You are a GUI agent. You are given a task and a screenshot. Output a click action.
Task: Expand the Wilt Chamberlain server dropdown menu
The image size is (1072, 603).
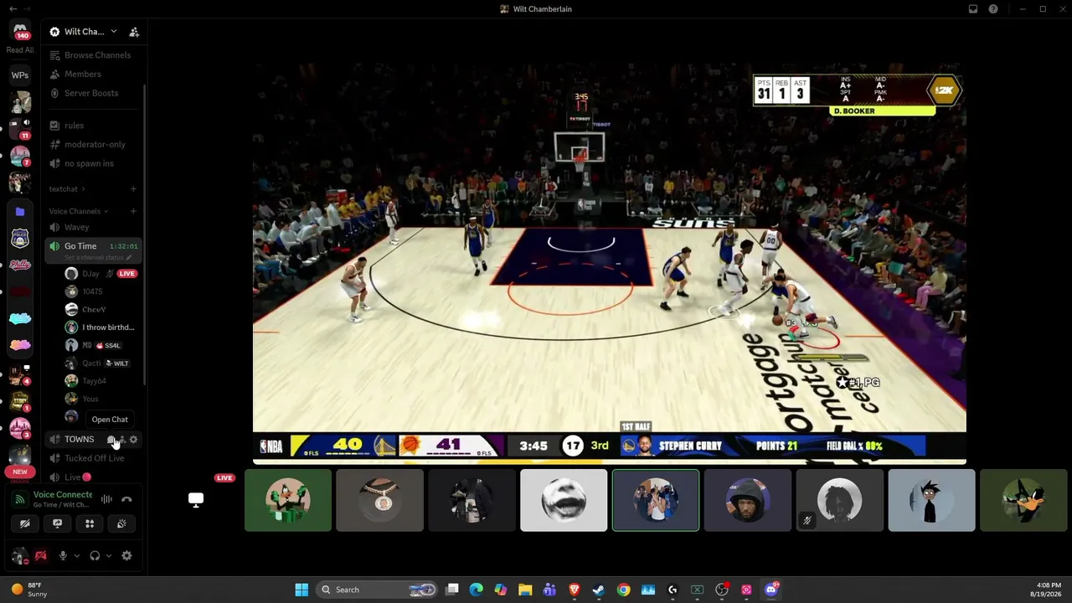coord(114,32)
